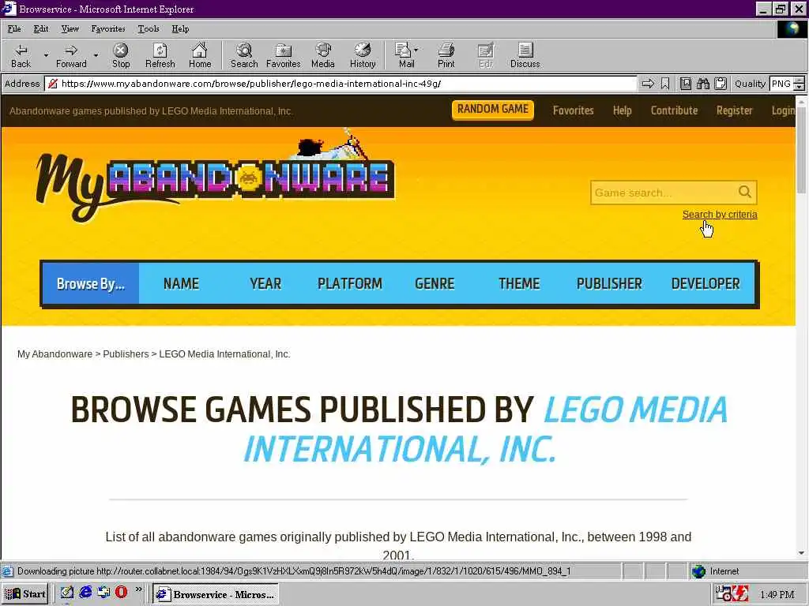Image resolution: width=809 pixels, height=606 pixels.
Task: Click the Discuss toolbar button
Action: (525, 56)
